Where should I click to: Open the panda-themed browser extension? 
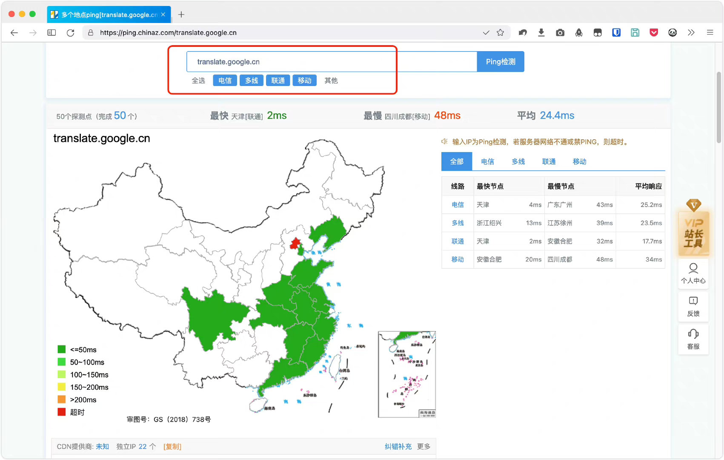coord(672,32)
